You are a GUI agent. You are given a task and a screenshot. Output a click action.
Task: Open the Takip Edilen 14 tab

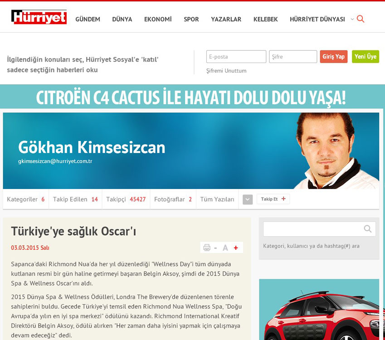(75, 199)
